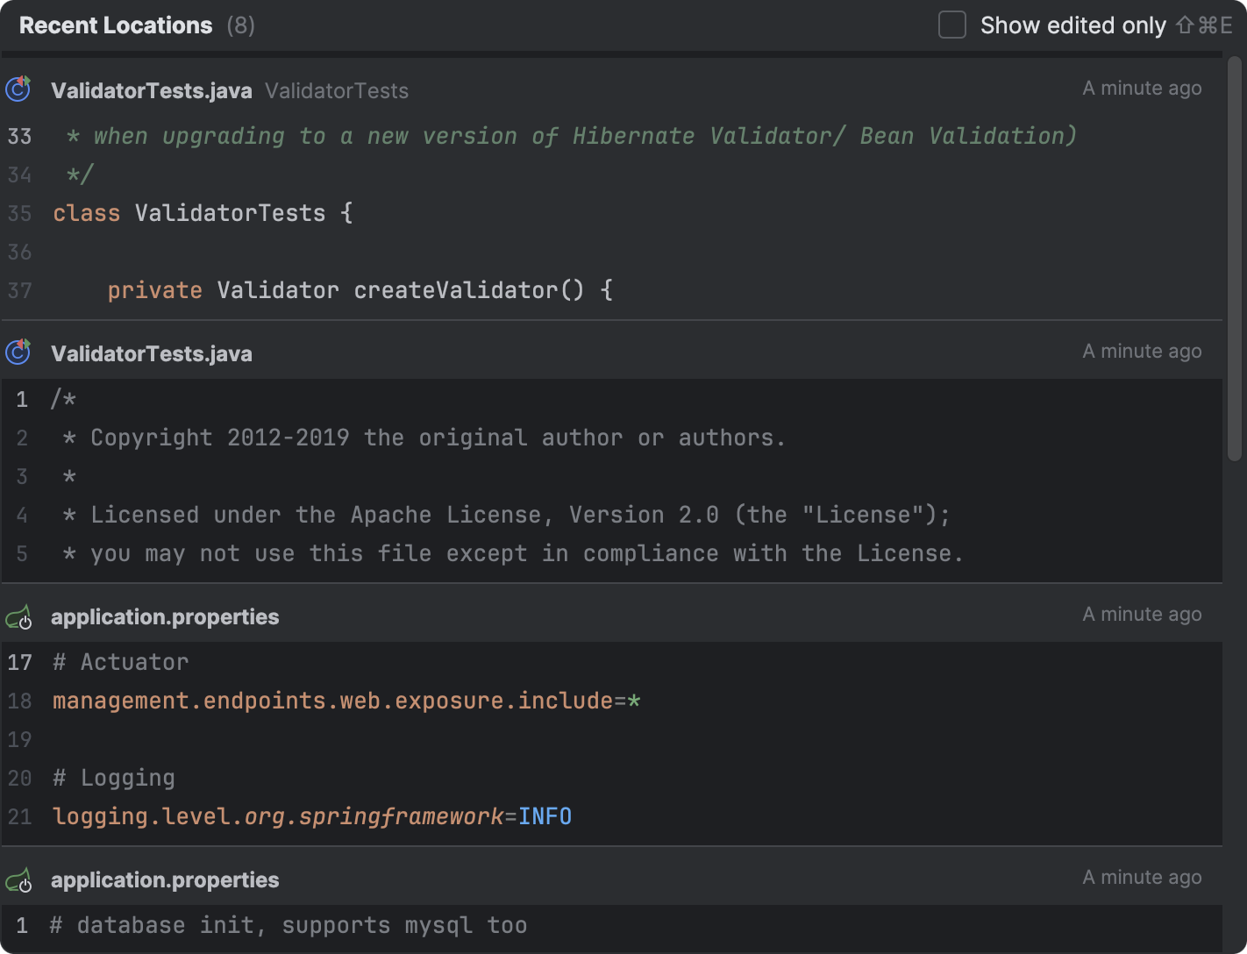Open the first application.properties entry
This screenshot has height=954, width=1247.
coord(165,616)
